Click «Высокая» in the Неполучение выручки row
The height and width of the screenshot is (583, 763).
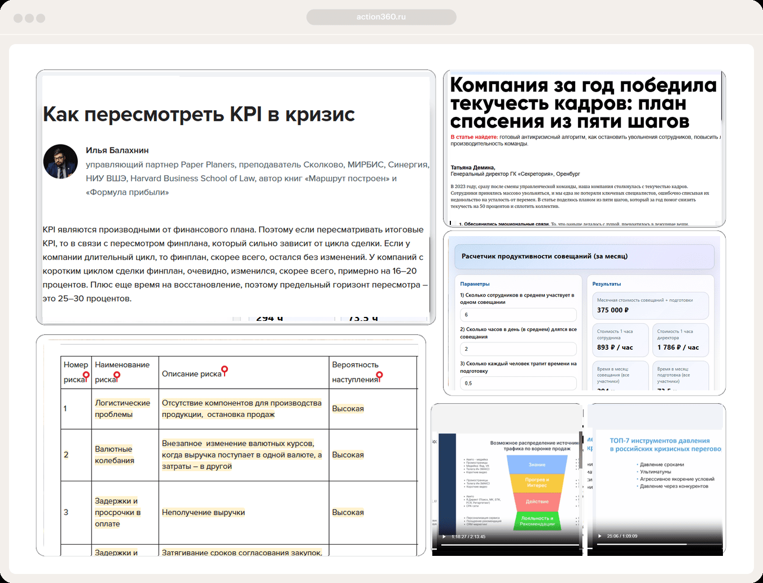click(348, 512)
